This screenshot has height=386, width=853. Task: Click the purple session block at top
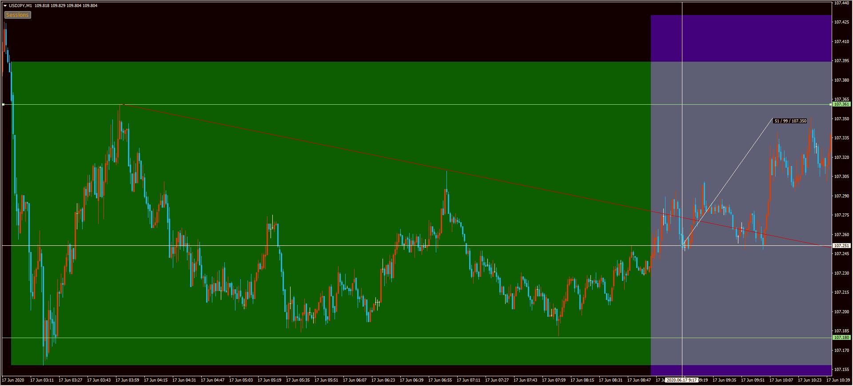(741, 38)
